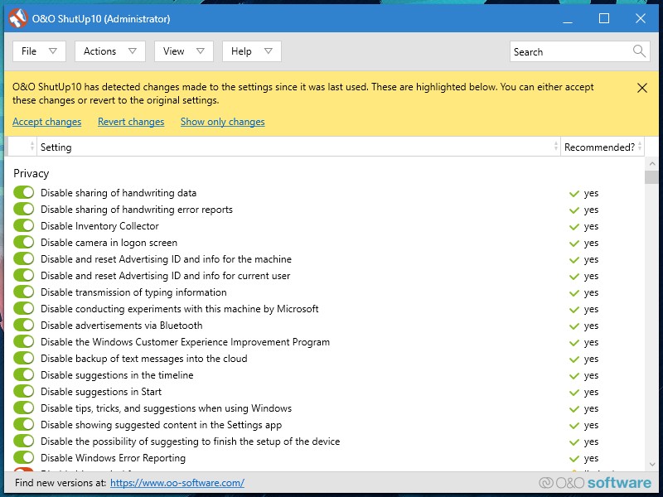Screen dimensions: 663x497
Task: Expand the Actions dropdown menu
Action: tap(109, 51)
